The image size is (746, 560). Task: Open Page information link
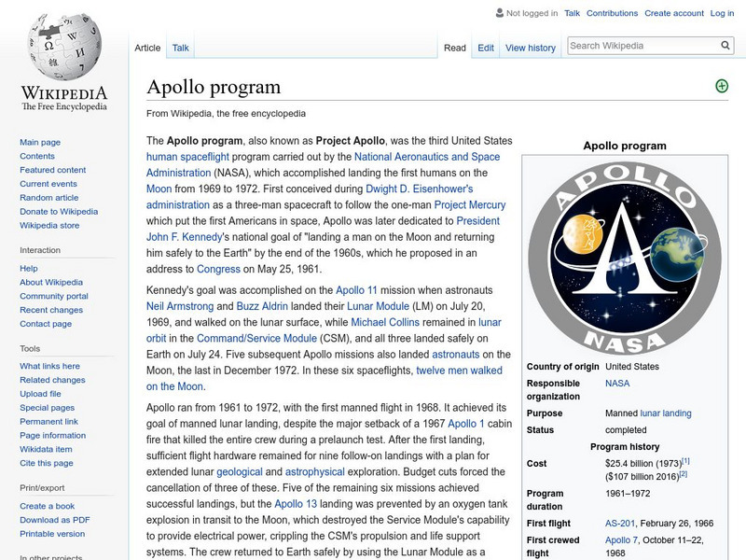53,435
